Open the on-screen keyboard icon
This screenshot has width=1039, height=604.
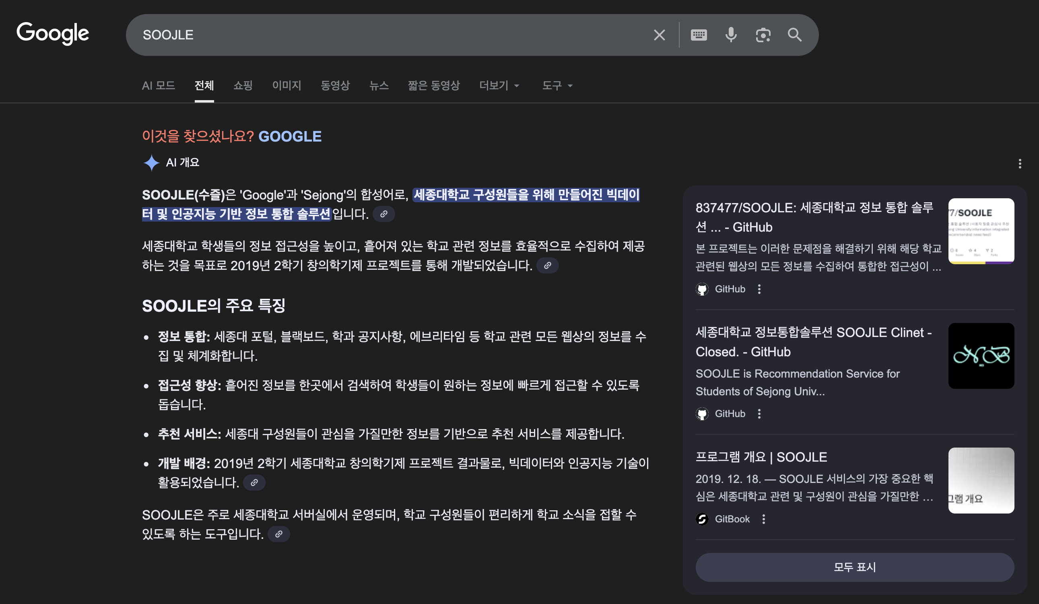click(x=699, y=35)
